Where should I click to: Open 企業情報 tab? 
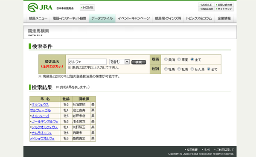[x=224, y=18]
